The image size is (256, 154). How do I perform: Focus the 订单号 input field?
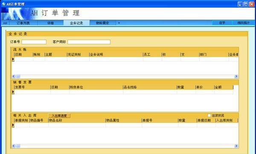pyautogui.click(x=34, y=42)
